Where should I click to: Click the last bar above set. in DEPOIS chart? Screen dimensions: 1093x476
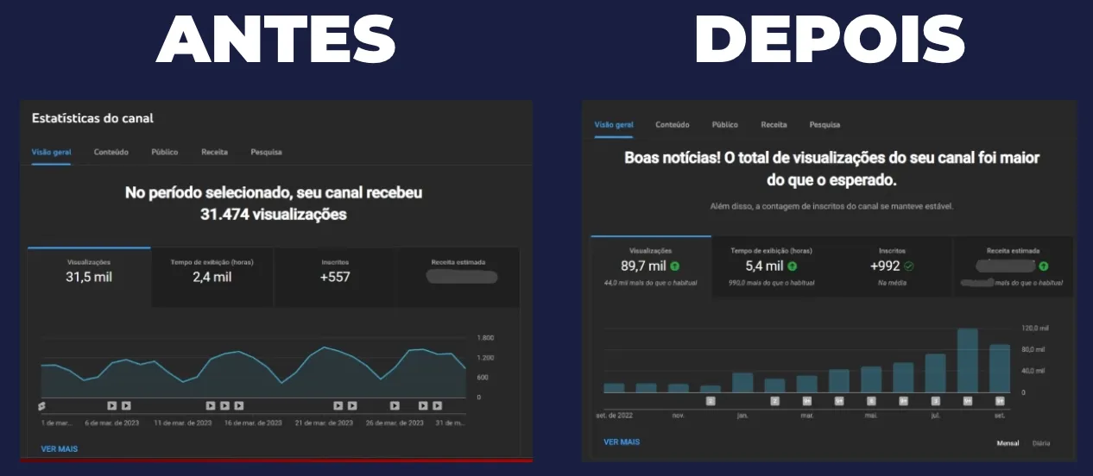[x=1000, y=369]
